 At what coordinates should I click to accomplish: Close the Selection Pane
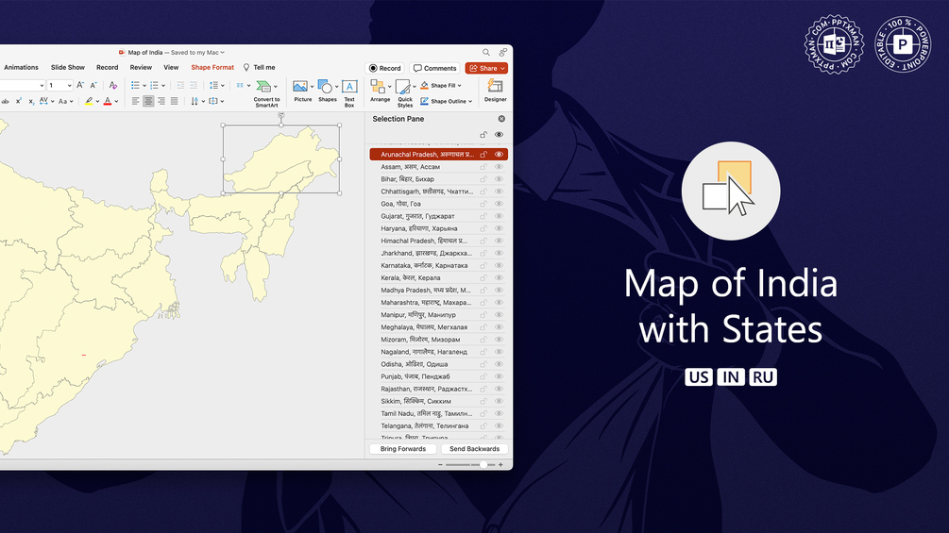(501, 119)
